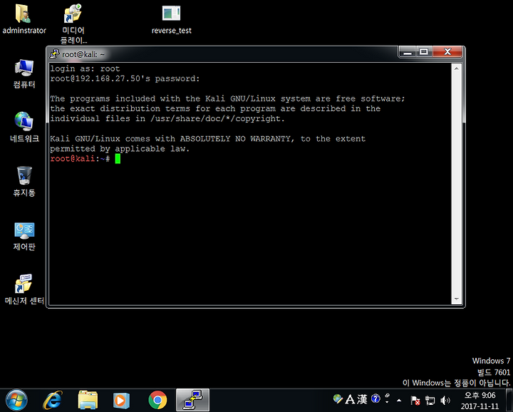Click the green terminal cursor at the prompt
The image size is (513, 412).
tap(118, 159)
